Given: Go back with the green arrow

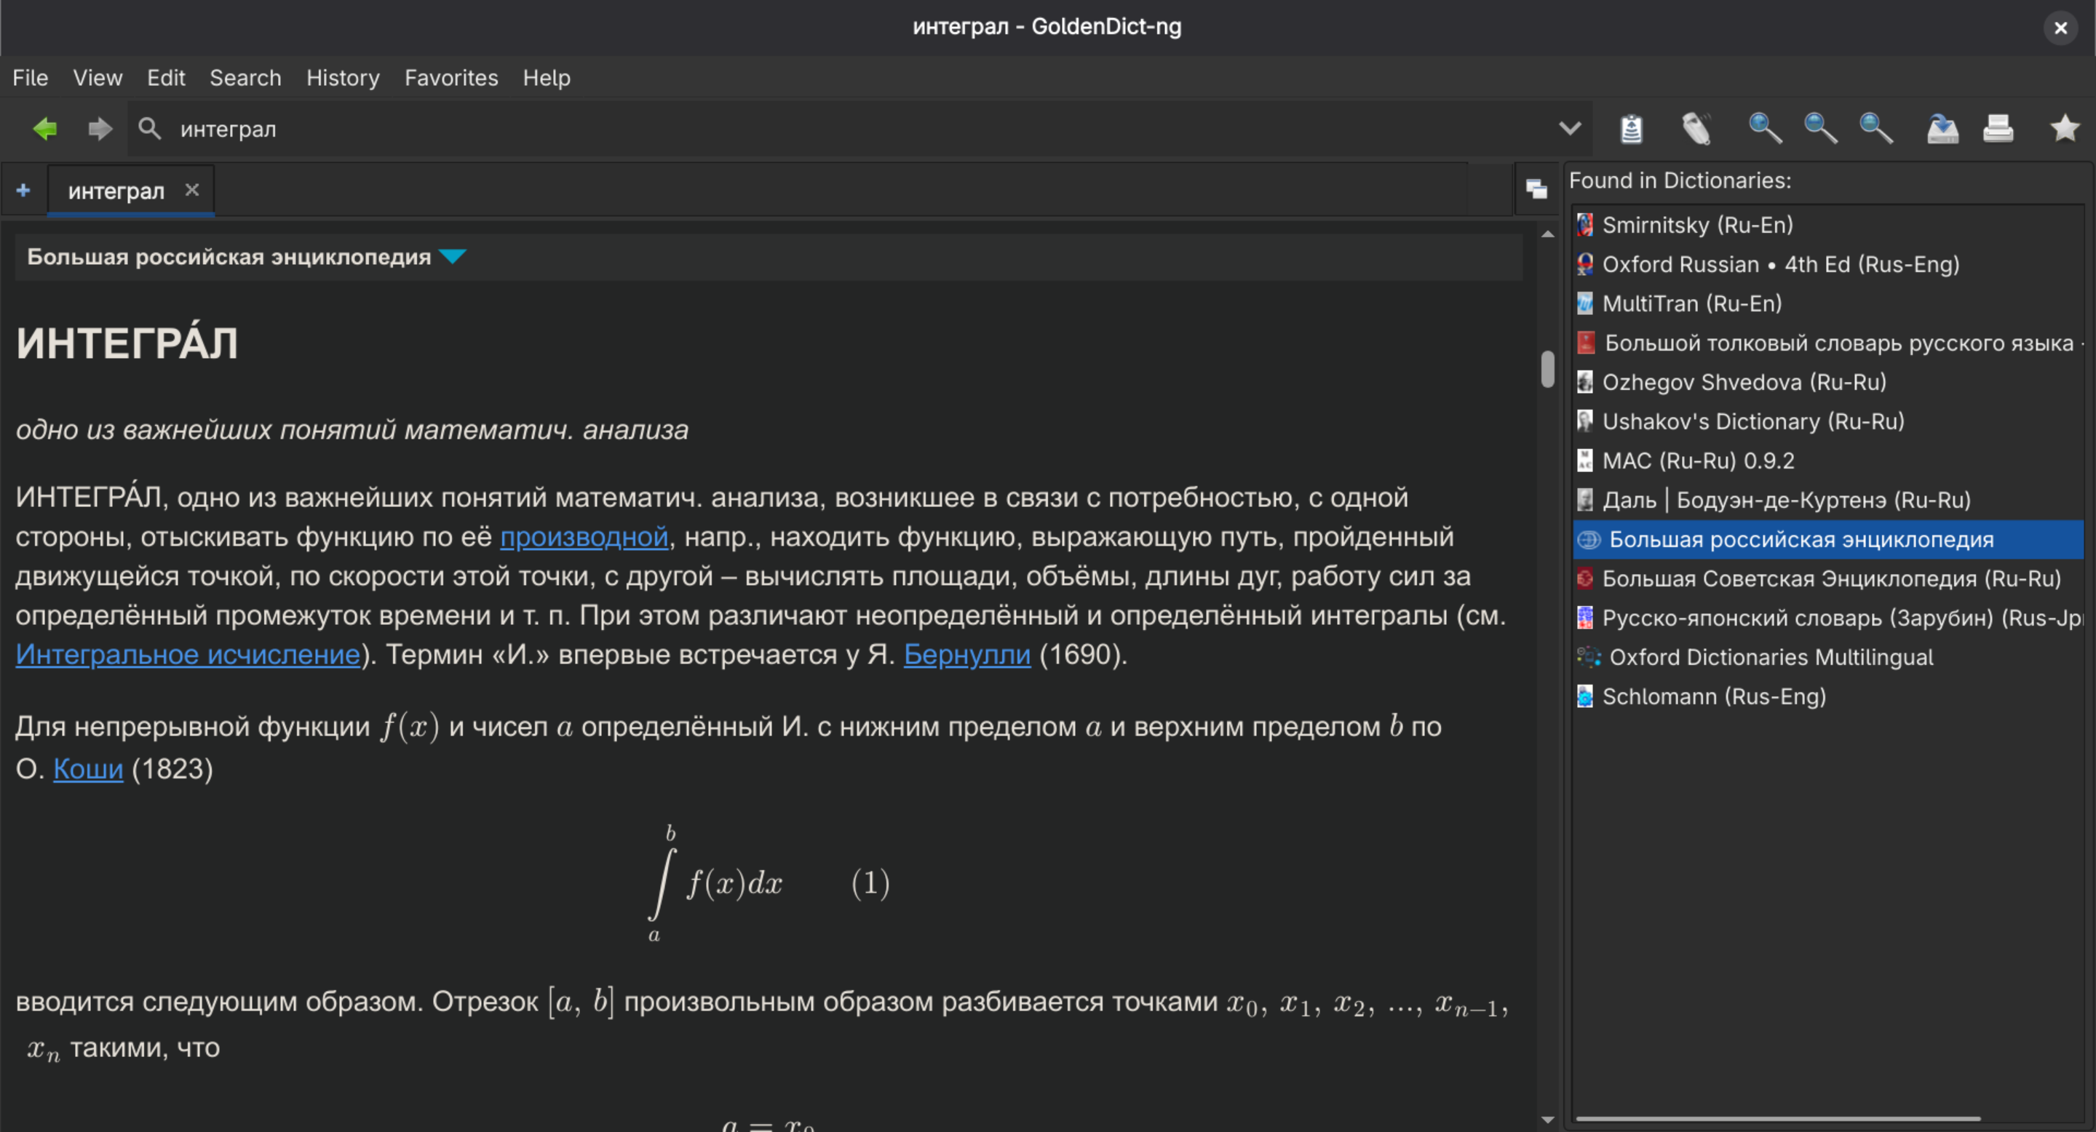Looking at the screenshot, I should click(44, 129).
